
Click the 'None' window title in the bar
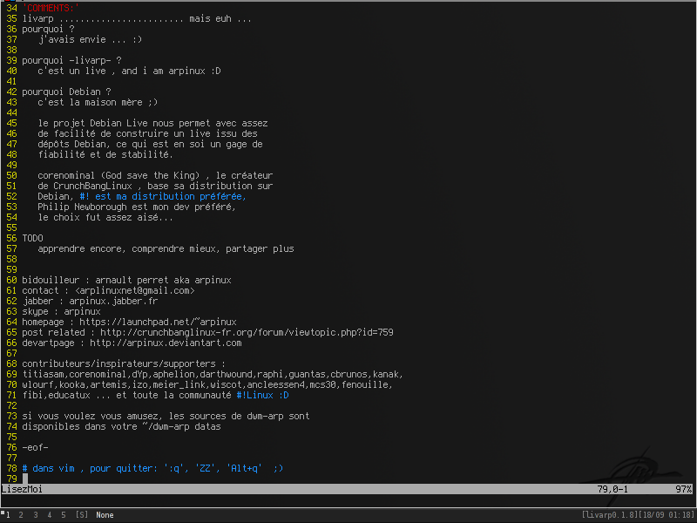(105, 515)
